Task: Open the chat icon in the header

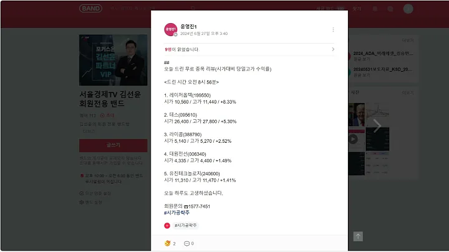Action: point(390,9)
